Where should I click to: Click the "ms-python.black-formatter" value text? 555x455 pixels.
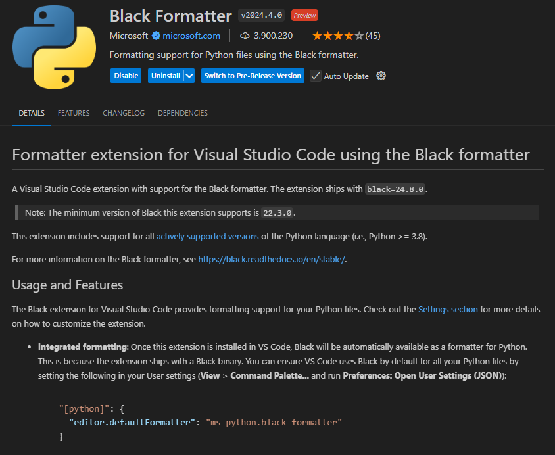274,422
